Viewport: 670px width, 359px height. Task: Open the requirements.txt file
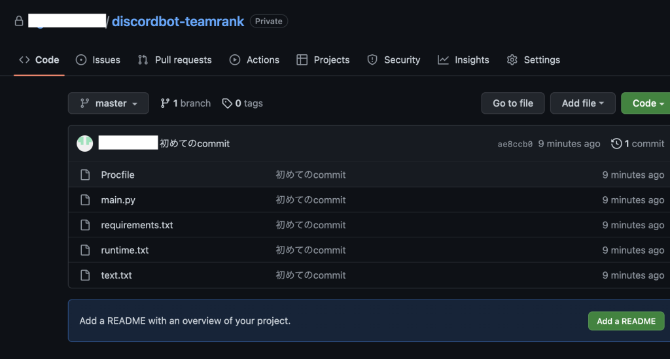tap(137, 226)
